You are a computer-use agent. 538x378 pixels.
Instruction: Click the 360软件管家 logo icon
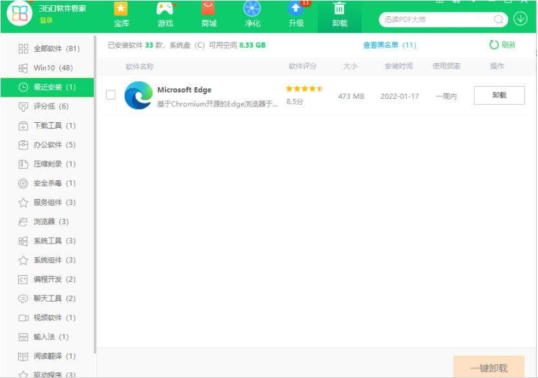click(19, 17)
